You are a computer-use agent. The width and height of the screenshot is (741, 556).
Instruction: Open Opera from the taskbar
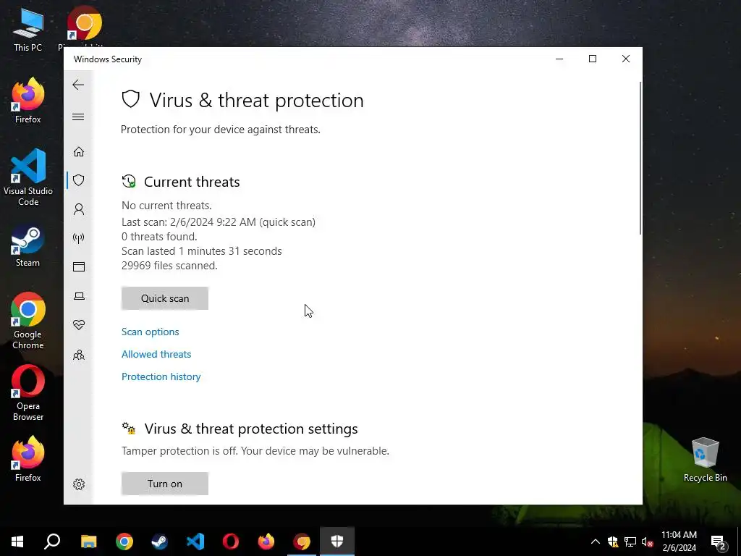[x=231, y=542]
